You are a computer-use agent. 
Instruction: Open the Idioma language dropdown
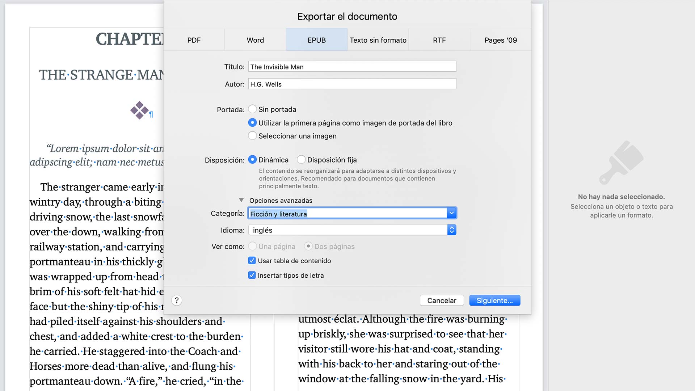tap(451, 230)
